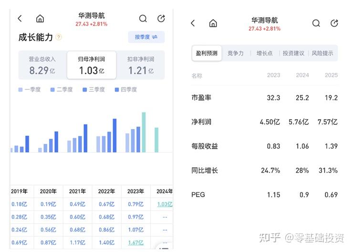Image resolution: width=353 pixels, height=252 pixels.
Task: Open home icon in right panel
Action: coord(213,23)
